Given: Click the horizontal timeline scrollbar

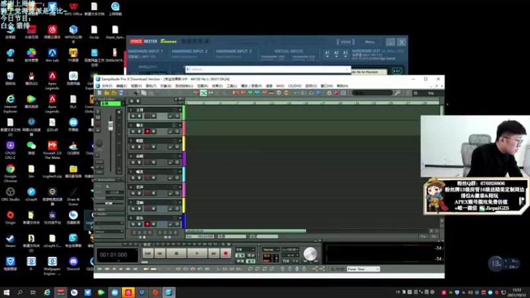Looking at the screenshot, I should point(246,230).
